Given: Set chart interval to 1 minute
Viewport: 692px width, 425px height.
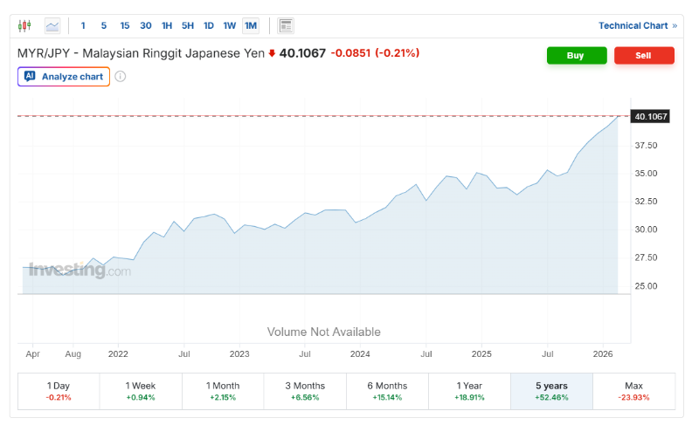Looking at the screenshot, I should point(83,25).
